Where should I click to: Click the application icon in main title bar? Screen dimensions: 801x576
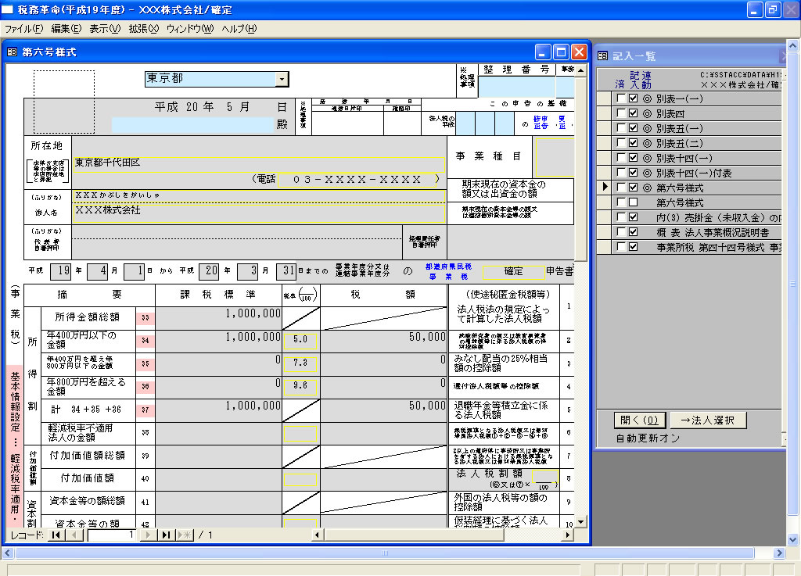click(x=7, y=9)
